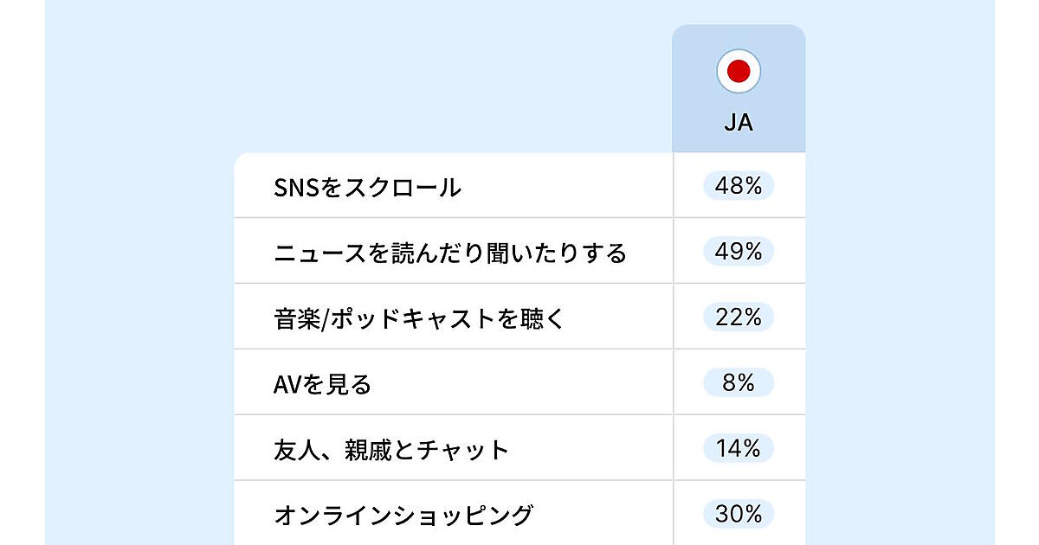
Task: Click the 30% percentage badge
Action: (739, 515)
